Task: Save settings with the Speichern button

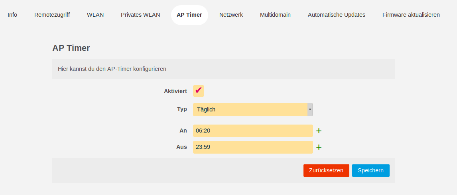Action: coord(370,170)
